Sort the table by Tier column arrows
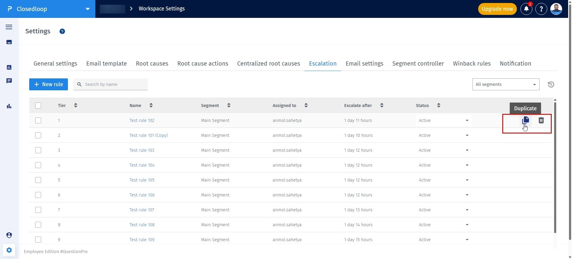This screenshot has width=572, height=259. [x=76, y=105]
